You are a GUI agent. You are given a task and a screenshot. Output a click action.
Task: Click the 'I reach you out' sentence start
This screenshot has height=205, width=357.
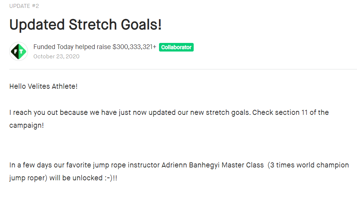[34, 113]
